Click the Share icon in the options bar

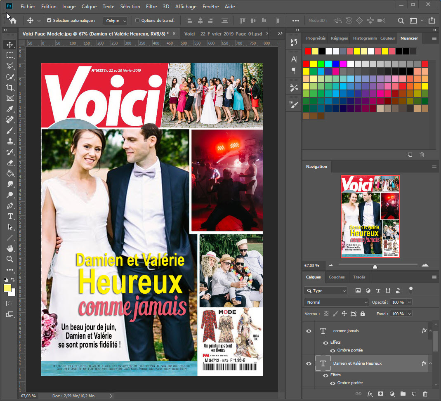(432, 20)
